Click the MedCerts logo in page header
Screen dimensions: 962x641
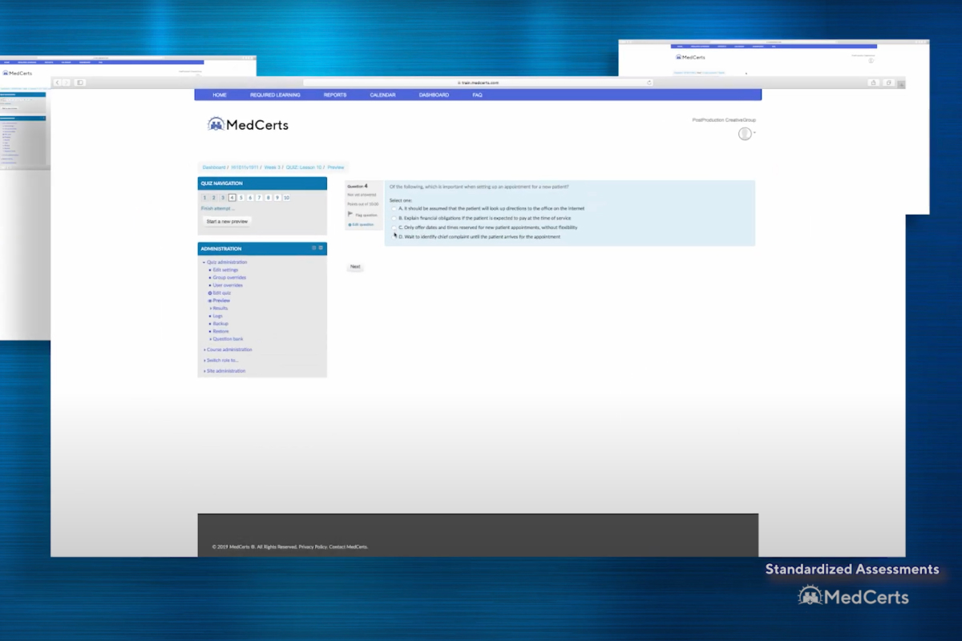[x=248, y=124]
